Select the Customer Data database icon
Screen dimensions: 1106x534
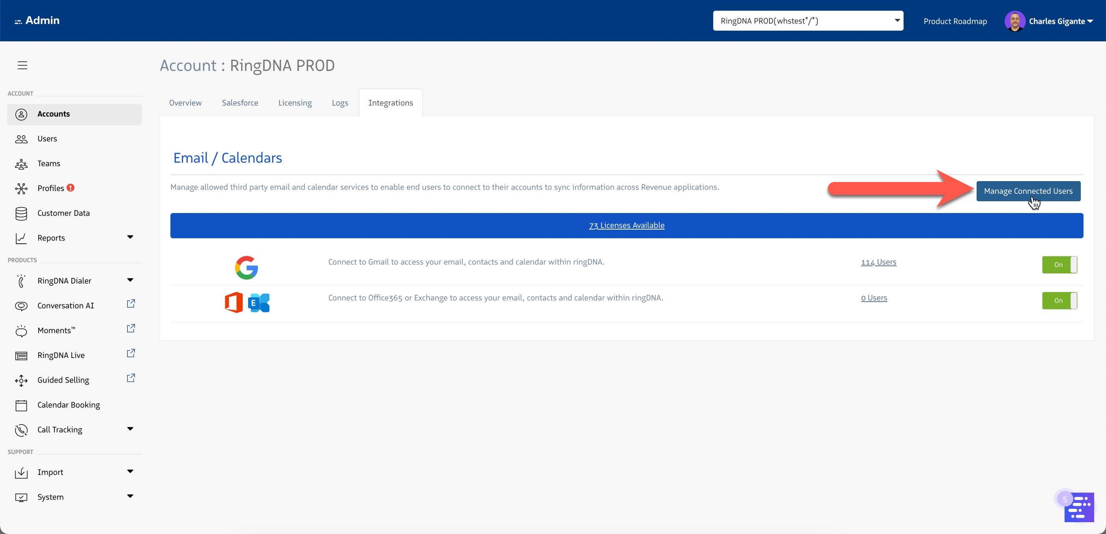[21, 213]
